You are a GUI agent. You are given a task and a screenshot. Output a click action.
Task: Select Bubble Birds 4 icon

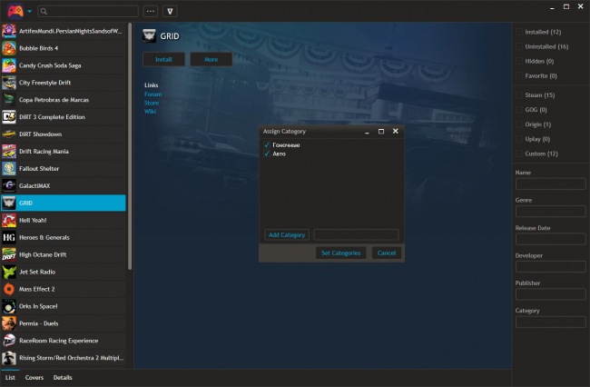tap(9, 48)
